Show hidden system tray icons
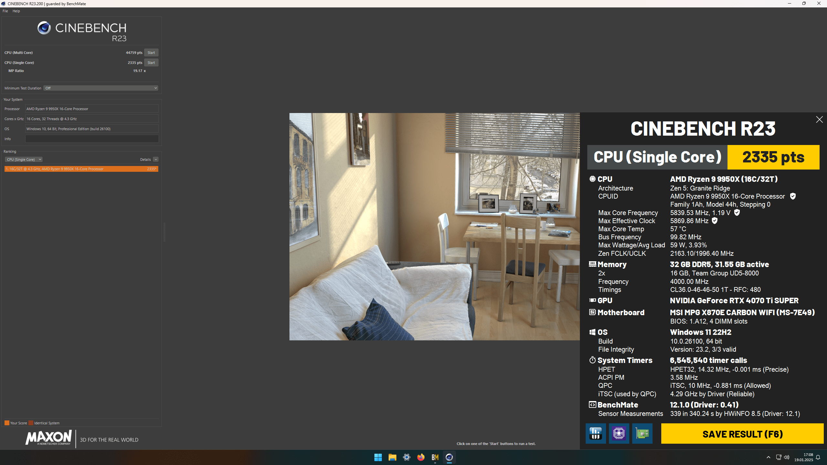The width and height of the screenshot is (827, 465). [x=769, y=457]
